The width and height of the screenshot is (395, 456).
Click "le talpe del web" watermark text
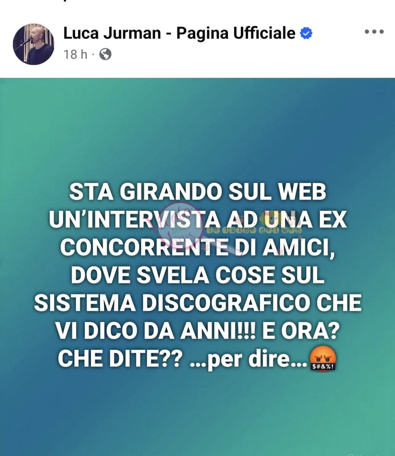[x=254, y=230]
